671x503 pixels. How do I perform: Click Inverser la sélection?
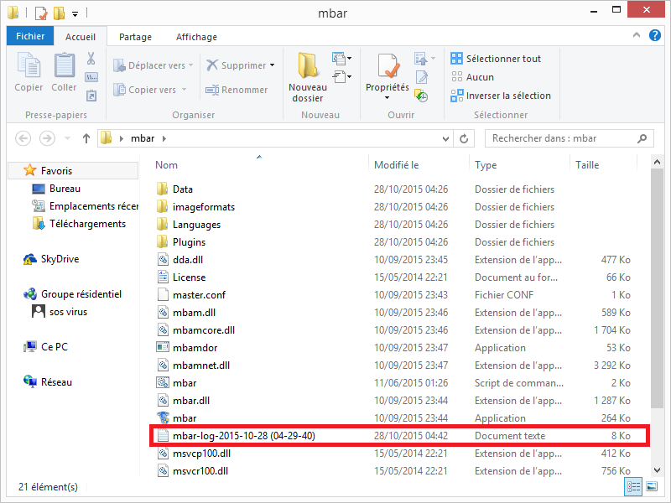[501, 96]
